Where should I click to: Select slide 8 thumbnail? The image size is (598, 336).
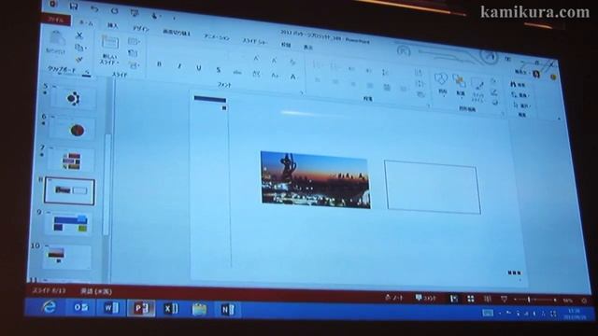pyautogui.click(x=69, y=190)
